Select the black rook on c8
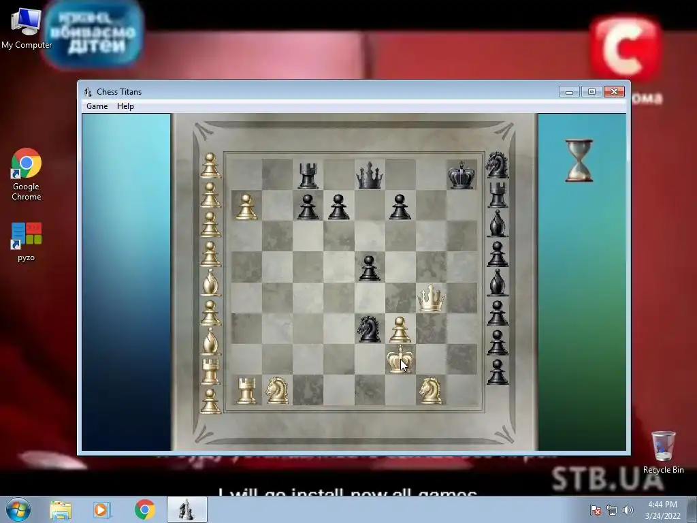697x523 pixels. 308,175
